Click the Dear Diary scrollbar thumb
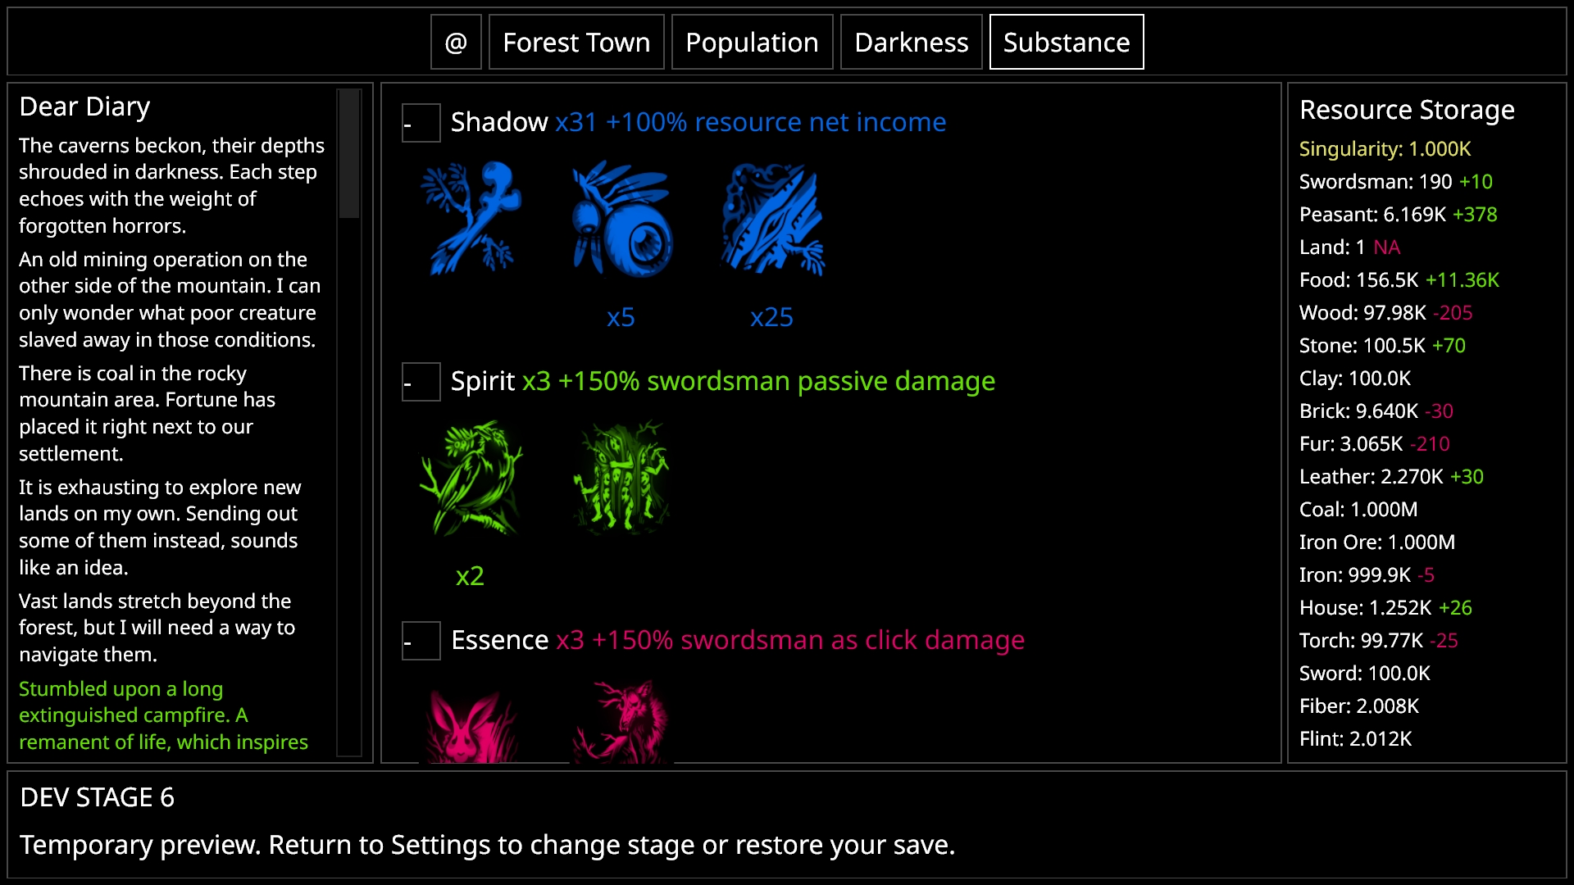The width and height of the screenshot is (1574, 885). coord(349,153)
